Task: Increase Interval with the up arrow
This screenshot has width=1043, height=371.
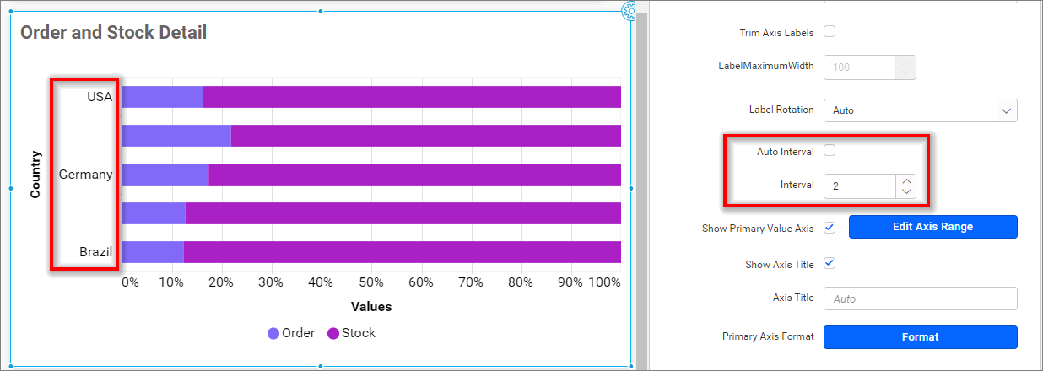Action: (905, 180)
